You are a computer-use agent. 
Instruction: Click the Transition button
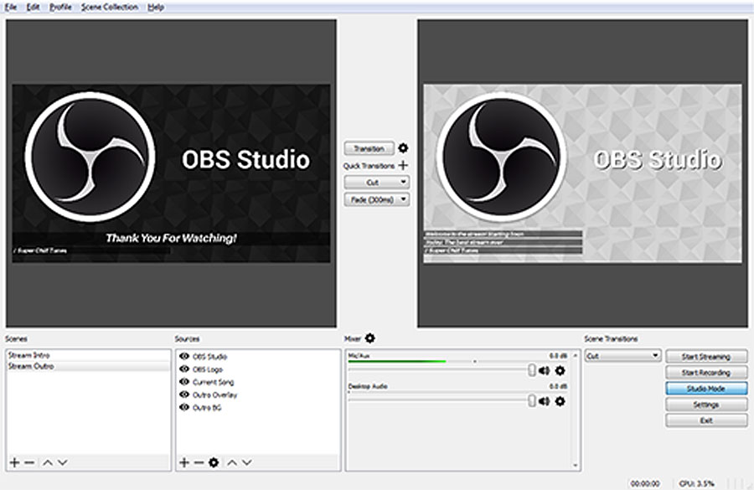tap(369, 148)
